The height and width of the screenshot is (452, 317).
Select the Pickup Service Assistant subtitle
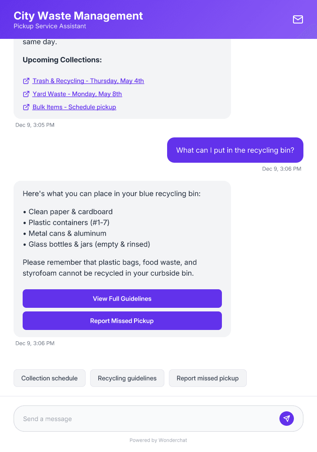50,26
